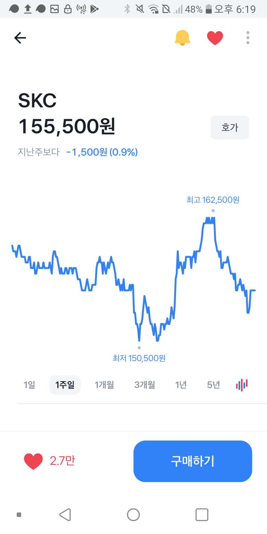Tap the 최고 162,500원 high marker

pos(213,200)
